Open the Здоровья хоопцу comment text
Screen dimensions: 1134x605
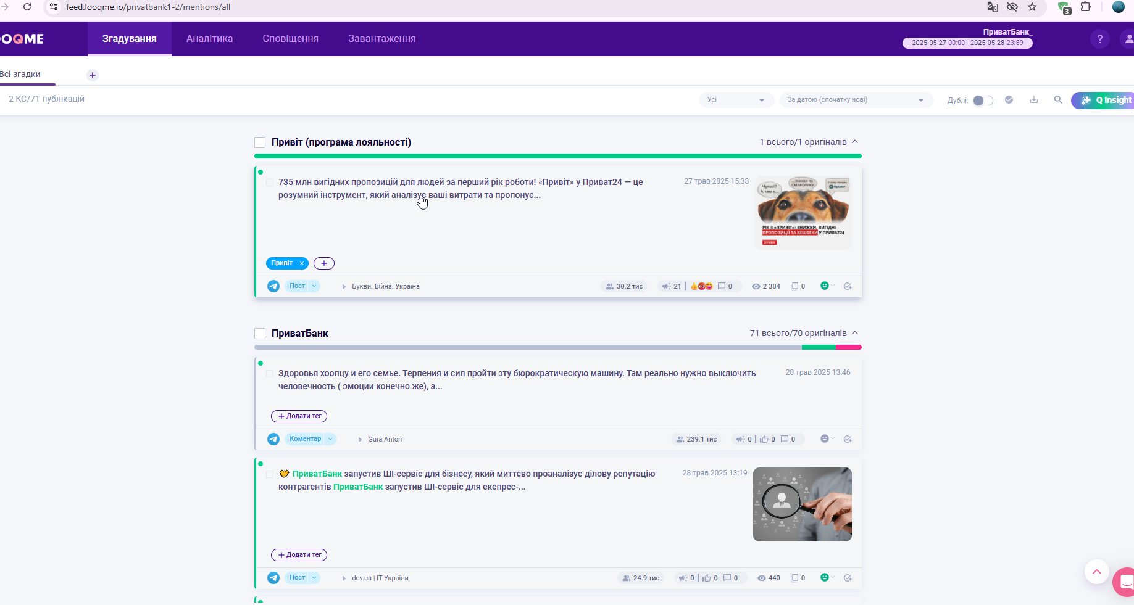tap(517, 380)
